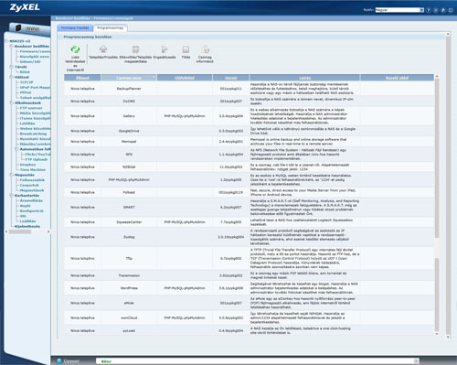457x365 pixels.
Task: Select the SqueezeCenter package row
Action: click(x=249, y=222)
